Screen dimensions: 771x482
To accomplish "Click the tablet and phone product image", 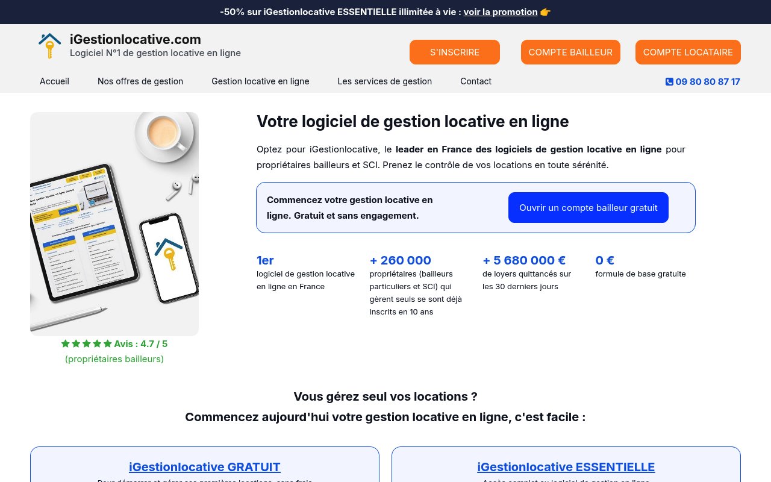I will (114, 224).
